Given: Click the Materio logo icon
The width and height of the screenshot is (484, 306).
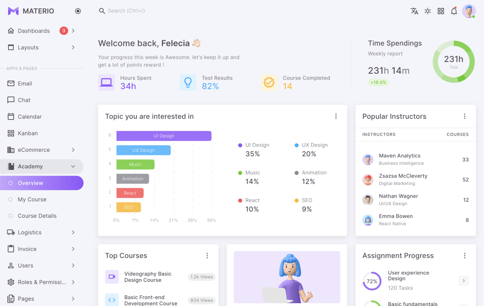Looking at the screenshot, I should coord(13,11).
